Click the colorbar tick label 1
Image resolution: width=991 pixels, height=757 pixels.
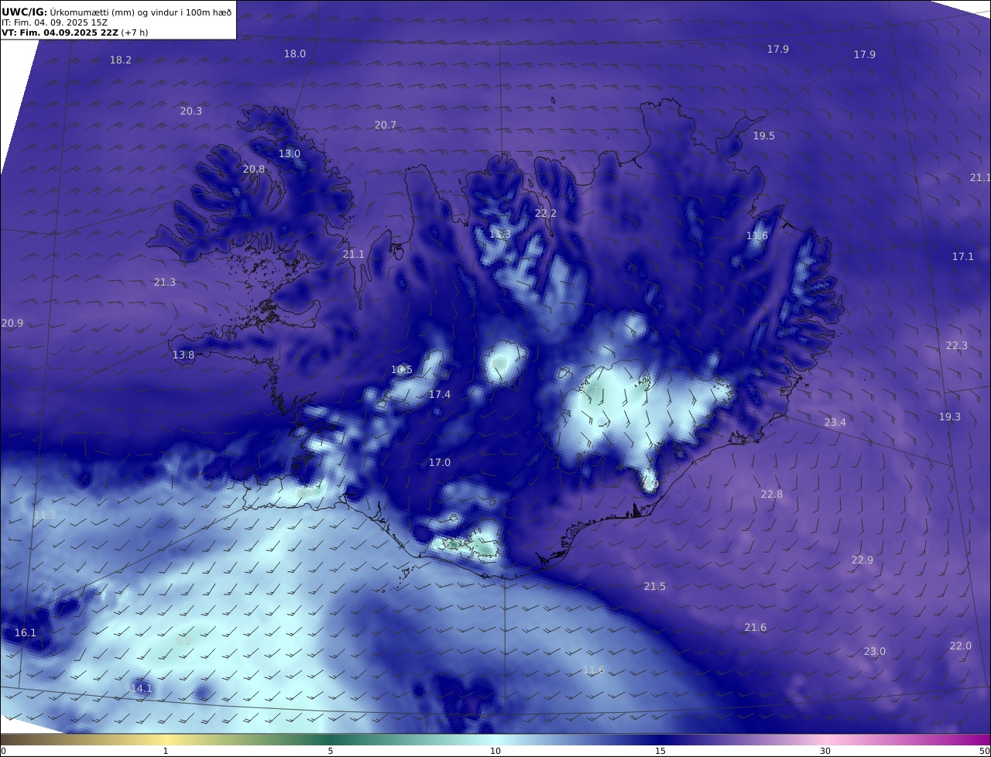[x=166, y=751]
